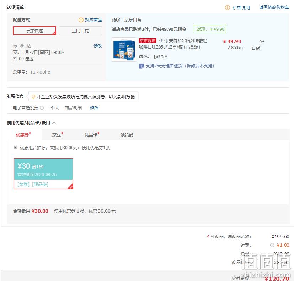Click 修改 in invoice information row

tap(94, 108)
